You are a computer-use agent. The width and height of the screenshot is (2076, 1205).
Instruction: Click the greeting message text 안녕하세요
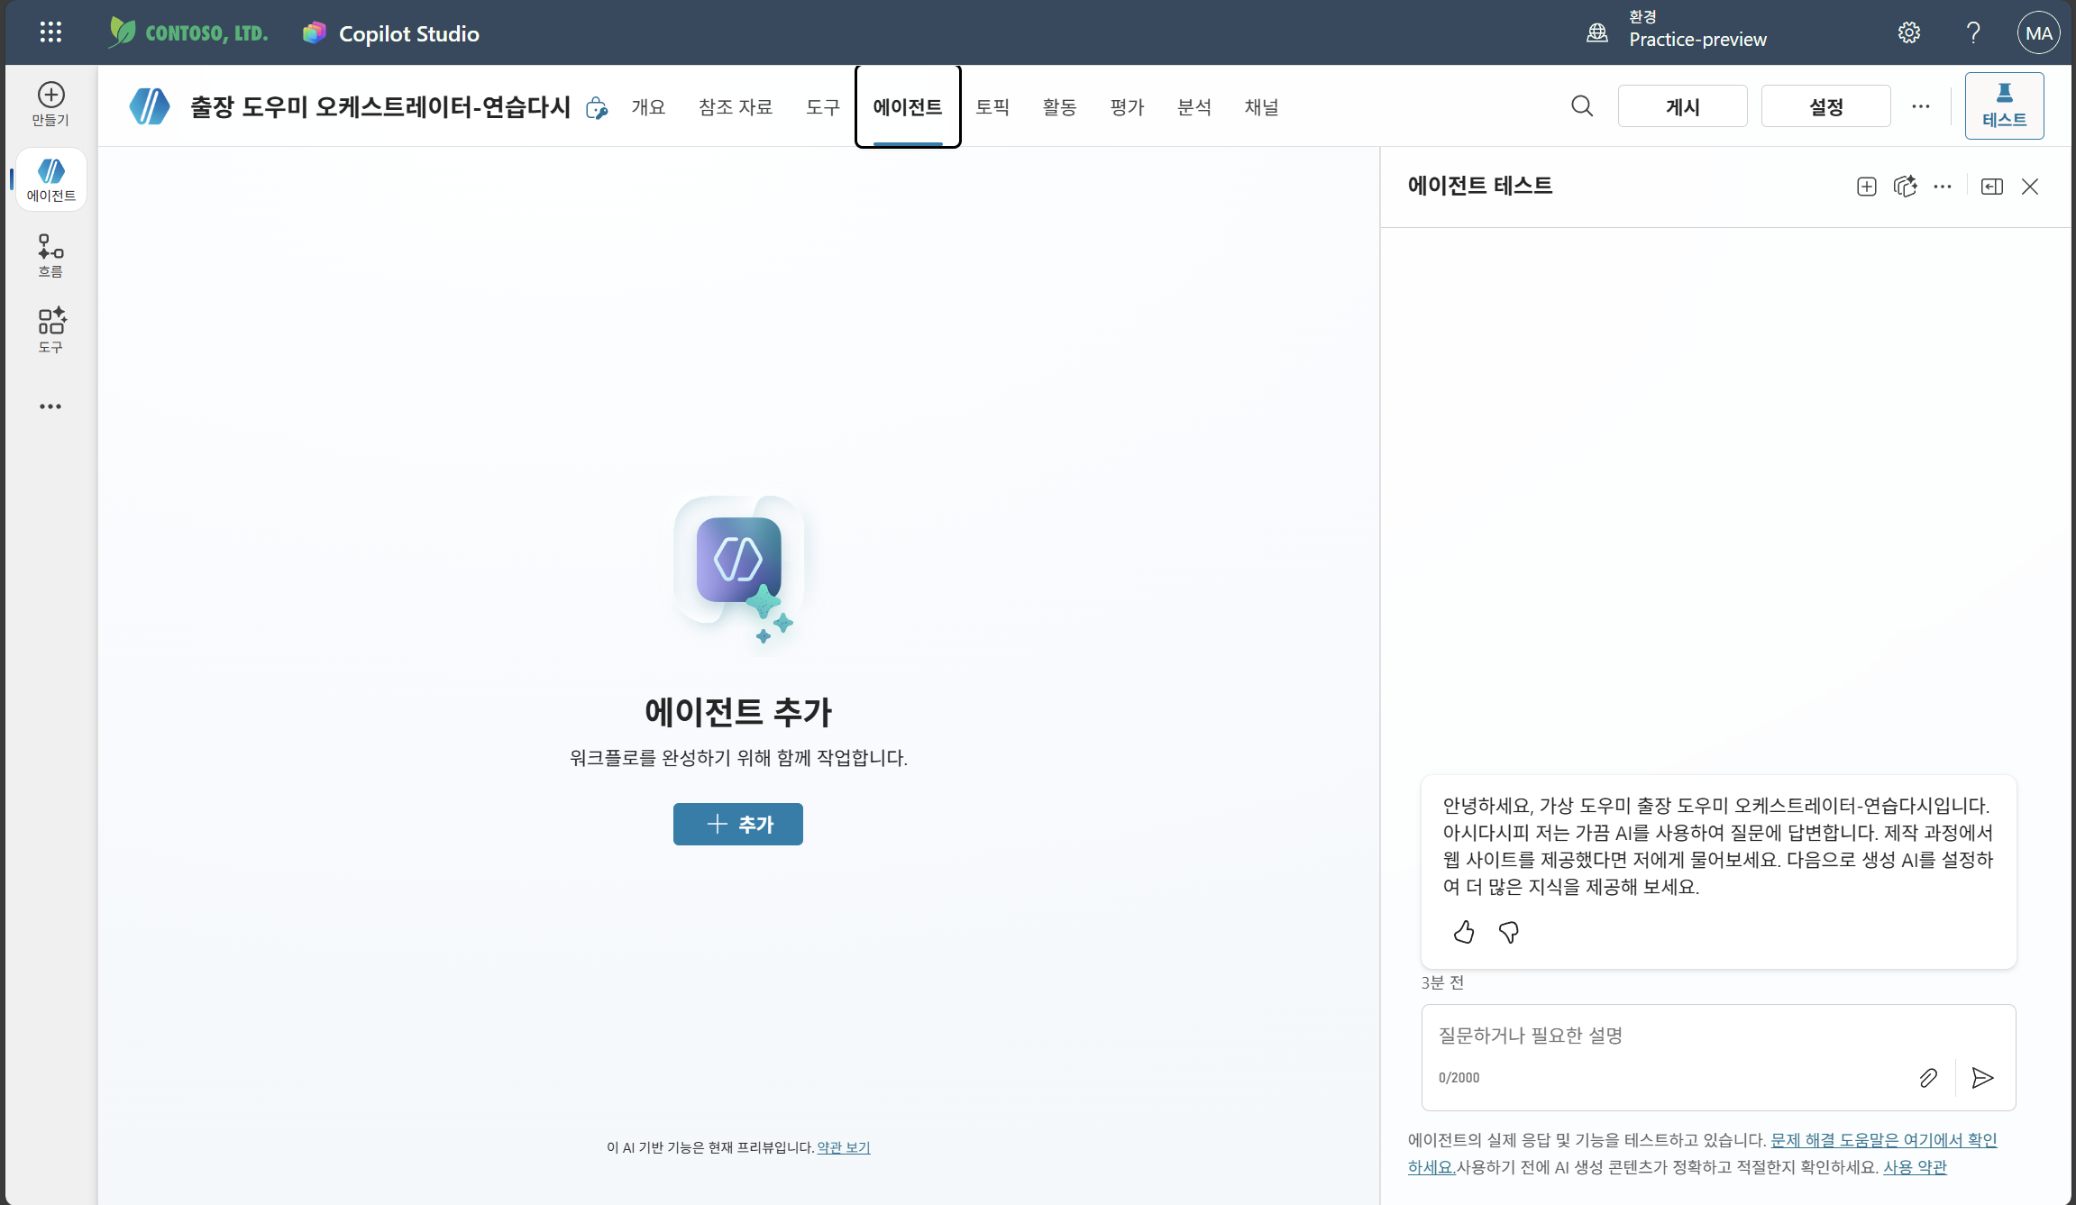point(1718,845)
